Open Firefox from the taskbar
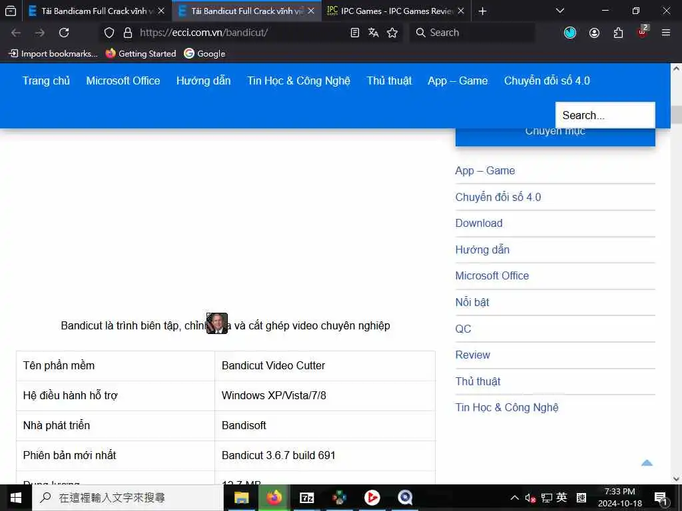The width and height of the screenshot is (682, 511). coord(274,498)
